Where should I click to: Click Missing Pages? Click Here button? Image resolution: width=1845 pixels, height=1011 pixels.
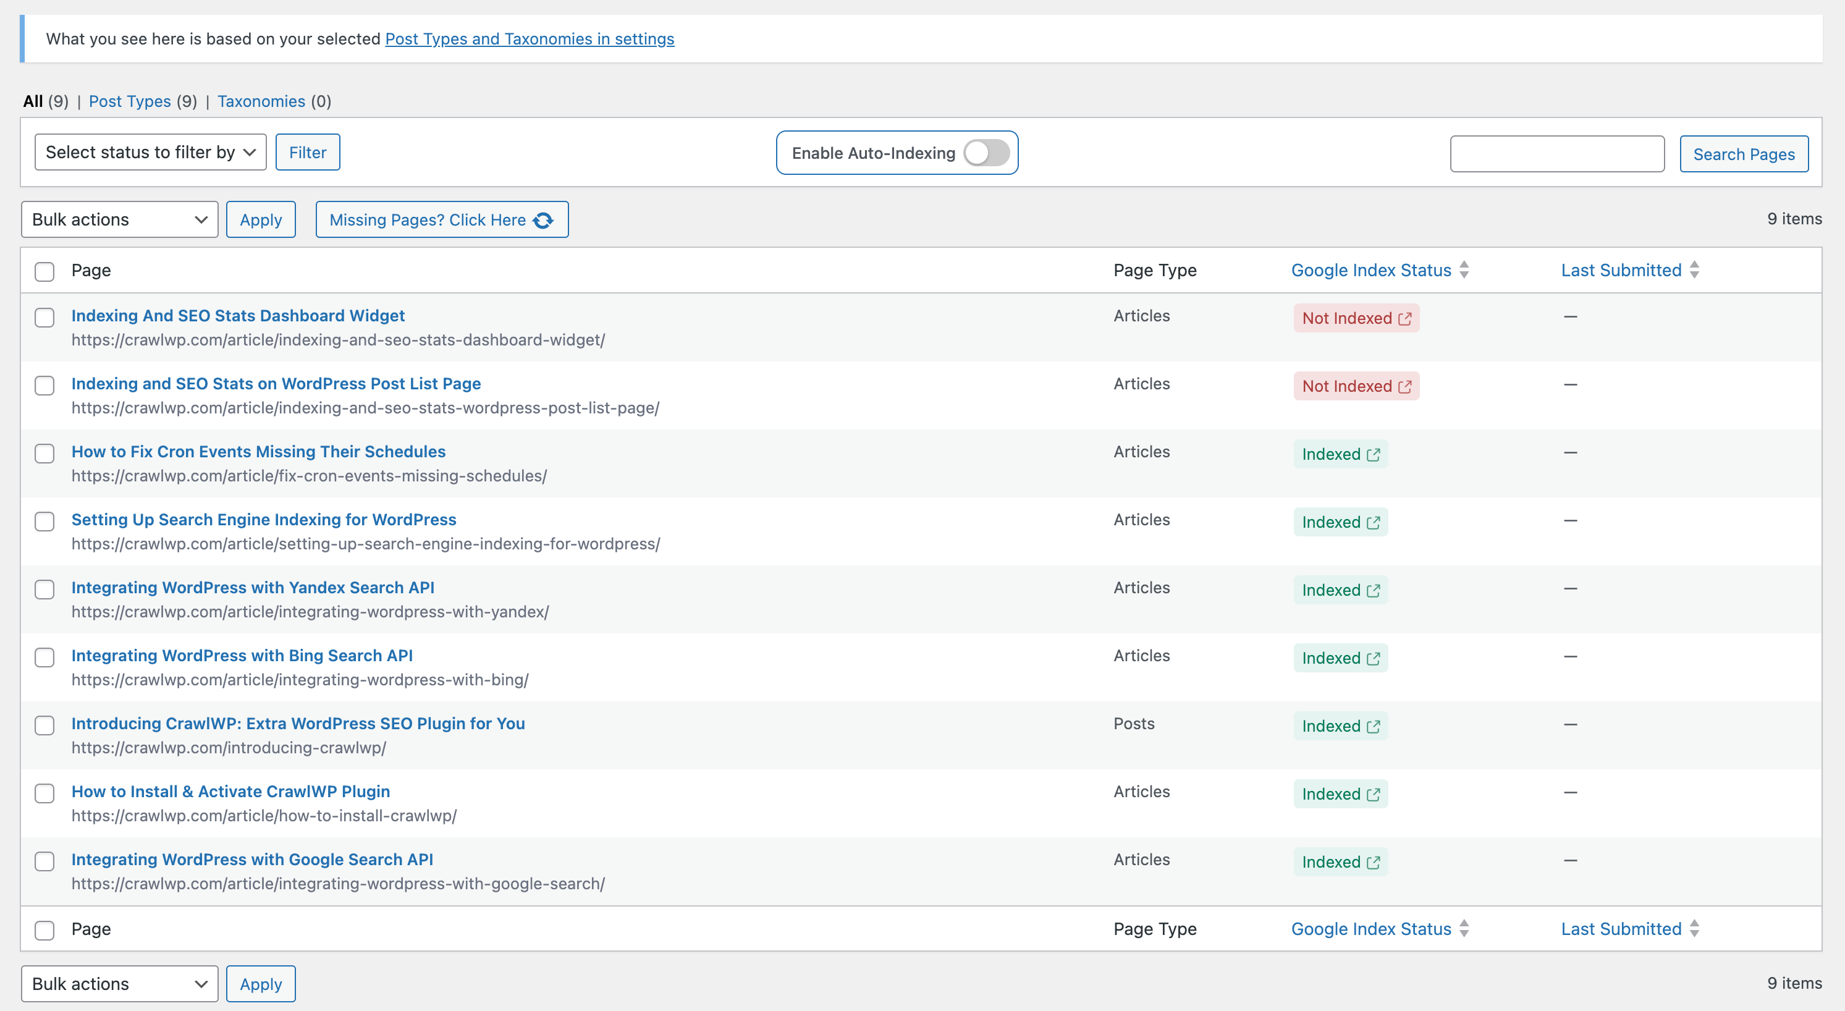442,219
